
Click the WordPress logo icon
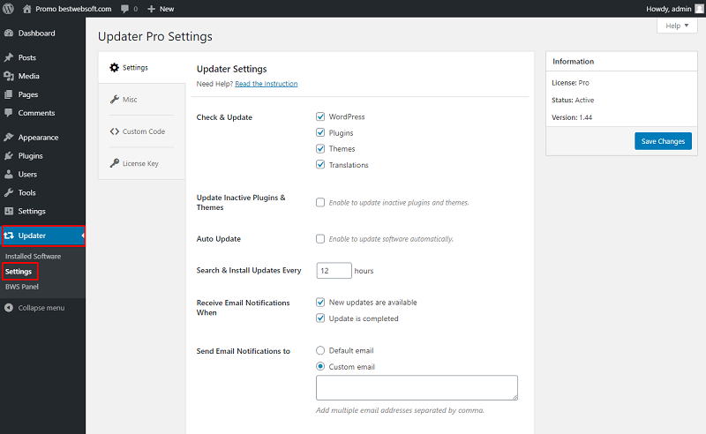click(8, 9)
